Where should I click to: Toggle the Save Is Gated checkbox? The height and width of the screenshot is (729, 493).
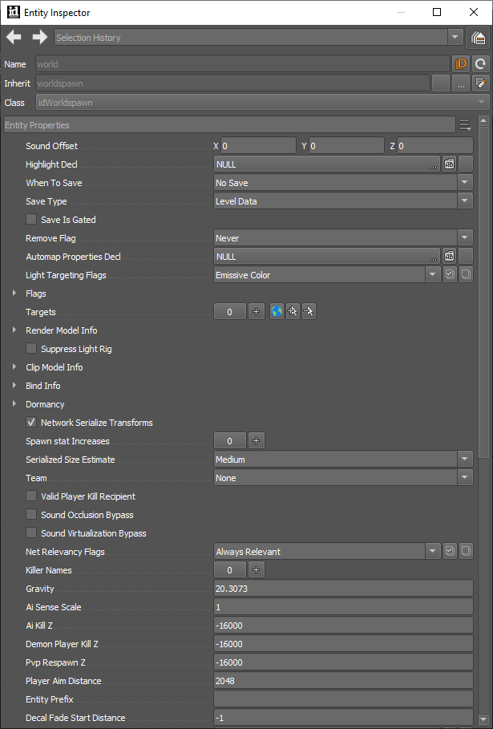[31, 219]
